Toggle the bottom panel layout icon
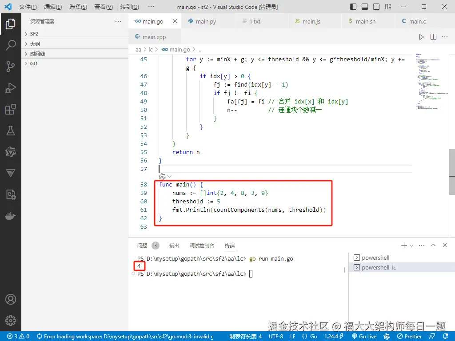This screenshot has width=455, height=341. [365, 7]
